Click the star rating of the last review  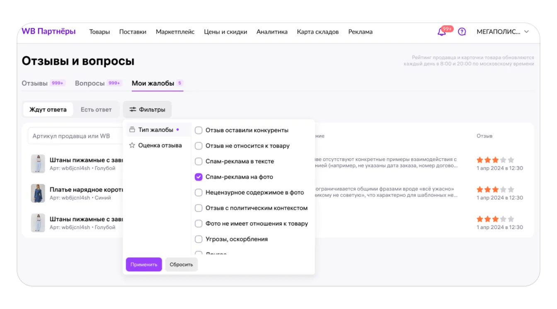tap(495, 219)
